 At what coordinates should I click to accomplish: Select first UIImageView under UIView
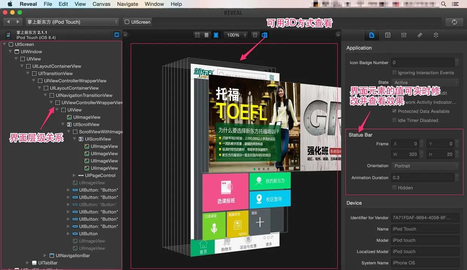(84, 117)
